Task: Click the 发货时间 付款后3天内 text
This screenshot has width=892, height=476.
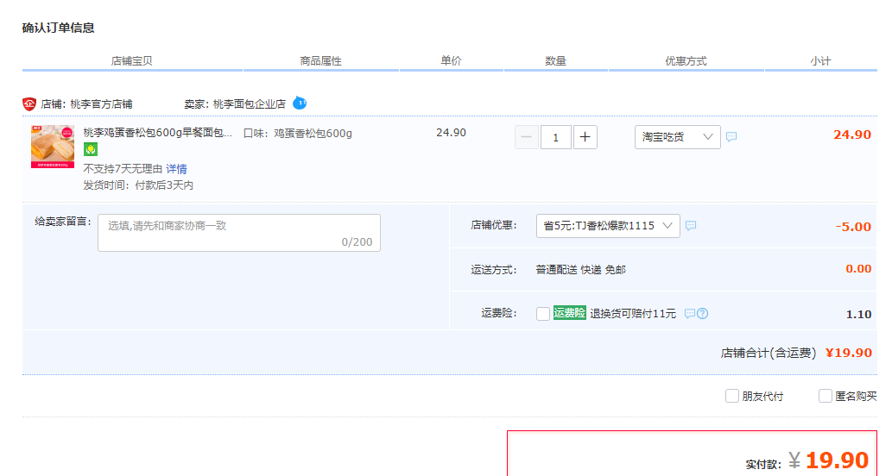Action: pyautogui.click(x=138, y=185)
